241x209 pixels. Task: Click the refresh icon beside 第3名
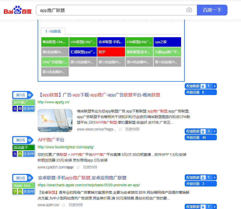[30, 178]
